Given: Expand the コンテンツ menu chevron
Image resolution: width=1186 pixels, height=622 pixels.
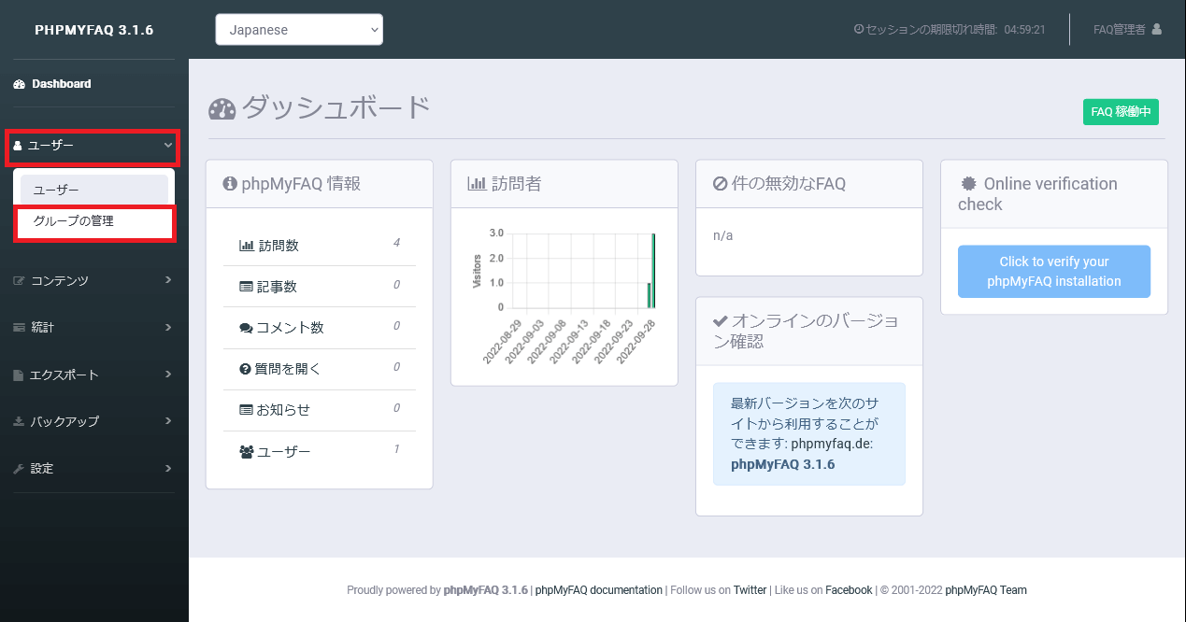Looking at the screenshot, I should (x=167, y=279).
